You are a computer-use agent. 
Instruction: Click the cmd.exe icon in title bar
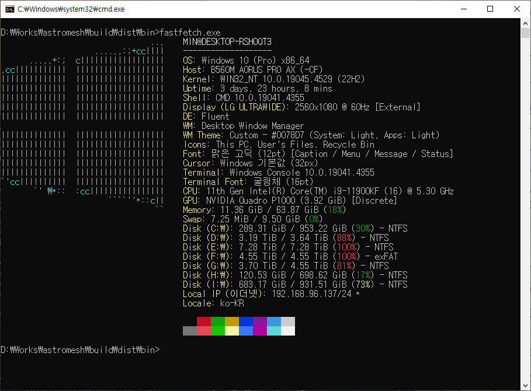click(9, 9)
